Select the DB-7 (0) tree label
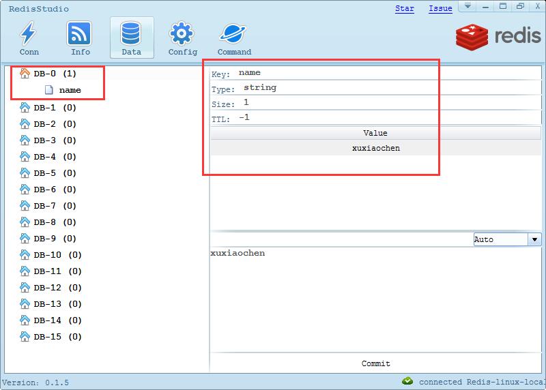This screenshot has height=390, width=546. pyautogui.click(x=55, y=206)
